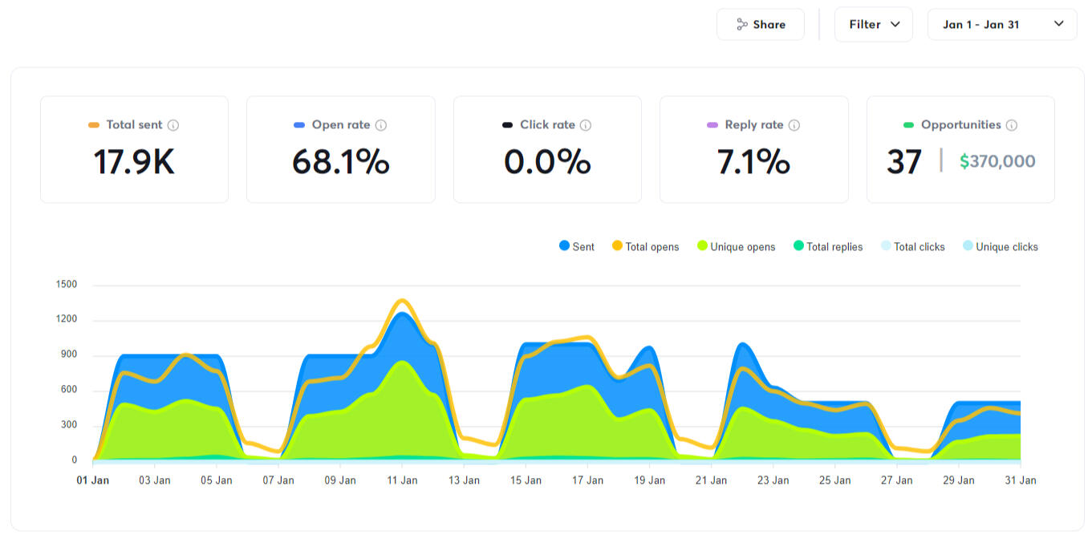Toggle the Sent series in chart legend
The width and height of the screenshot is (1092, 539).
pyautogui.click(x=576, y=247)
